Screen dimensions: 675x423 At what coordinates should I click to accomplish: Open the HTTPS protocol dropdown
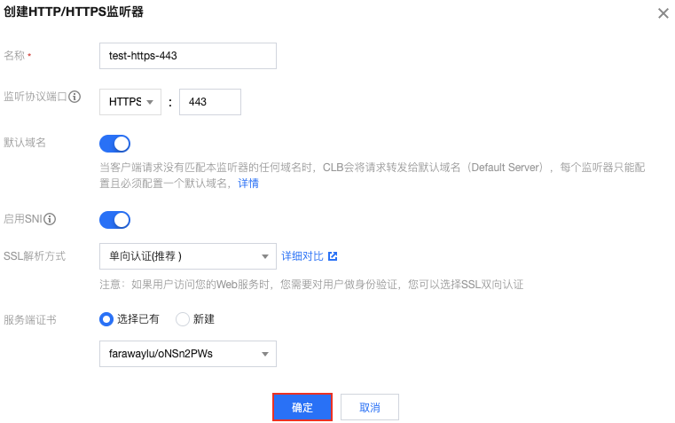130,102
